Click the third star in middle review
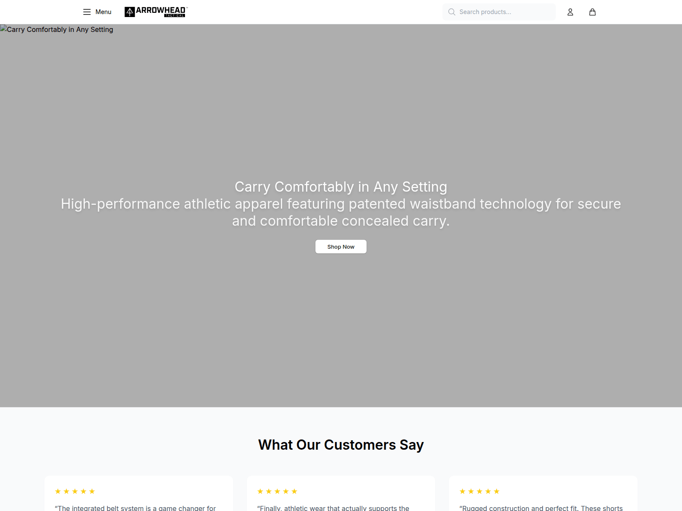This screenshot has height=511, width=682. 277,491
